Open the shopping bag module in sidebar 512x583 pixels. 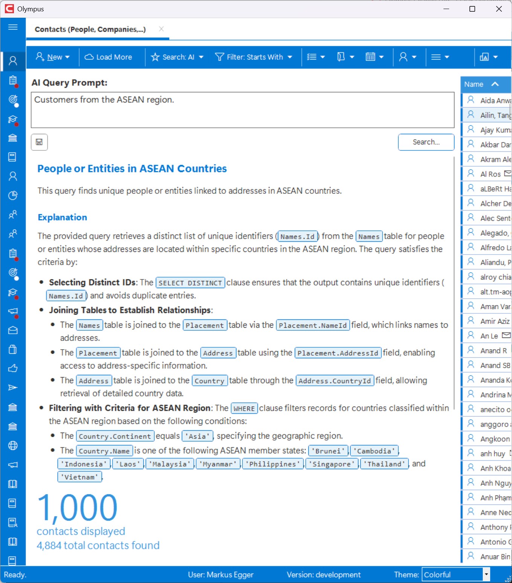13,349
